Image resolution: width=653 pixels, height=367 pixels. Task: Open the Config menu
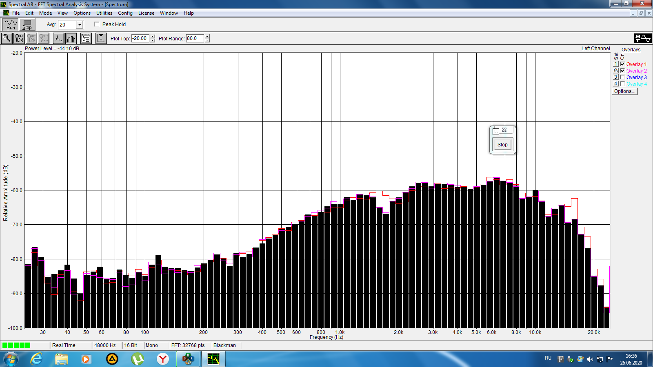125,13
